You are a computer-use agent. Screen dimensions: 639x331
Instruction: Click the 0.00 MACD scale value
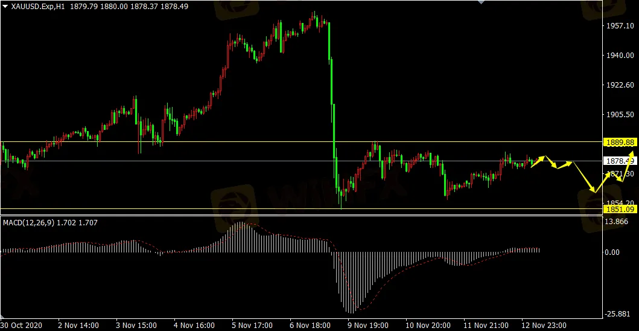click(612, 252)
